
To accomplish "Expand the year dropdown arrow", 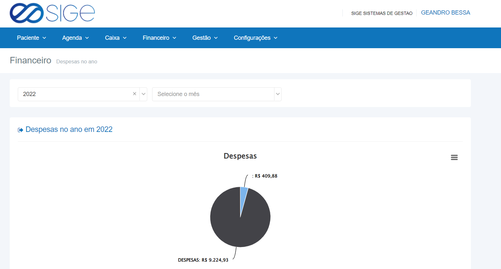I will point(143,94).
